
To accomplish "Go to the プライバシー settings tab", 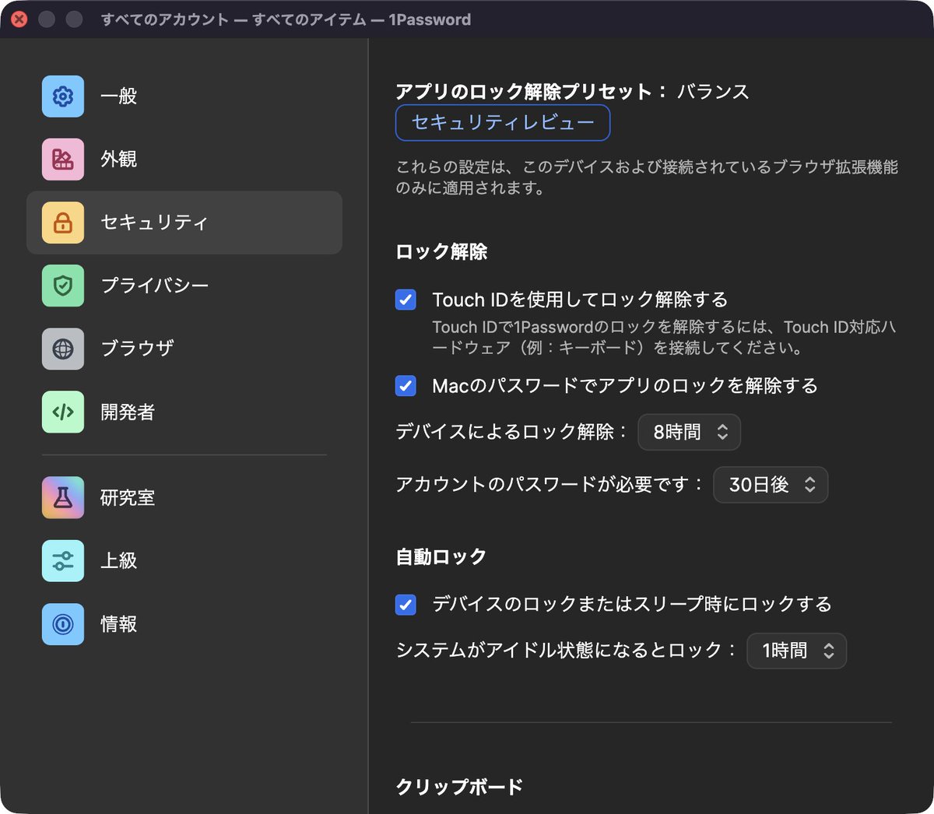I will pyautogui.click(x=184, y=286).
